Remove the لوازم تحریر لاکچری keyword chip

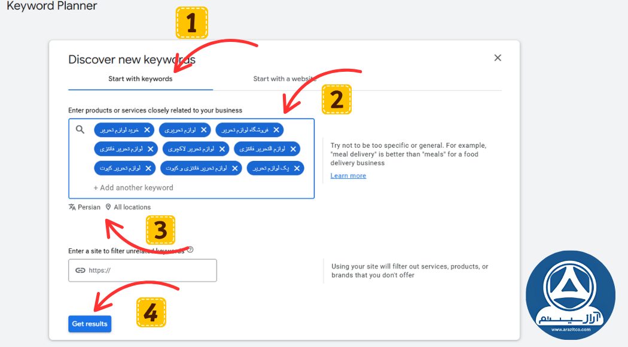[x=221, y=149]
